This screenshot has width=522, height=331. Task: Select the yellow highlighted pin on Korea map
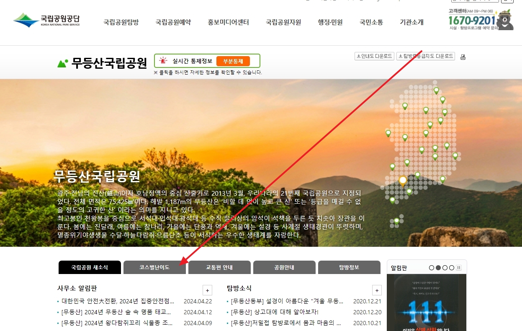(x=403, y=181)
